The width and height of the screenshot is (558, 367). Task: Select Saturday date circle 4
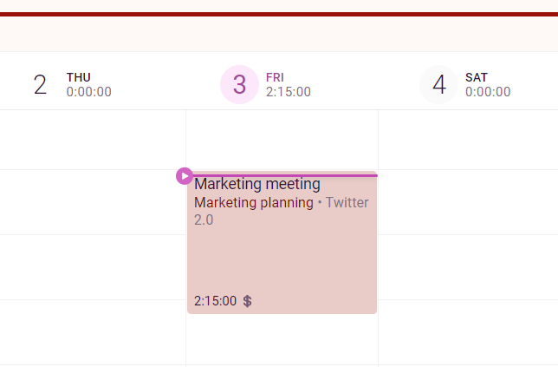pyautogui.click(x=438, y=84)
